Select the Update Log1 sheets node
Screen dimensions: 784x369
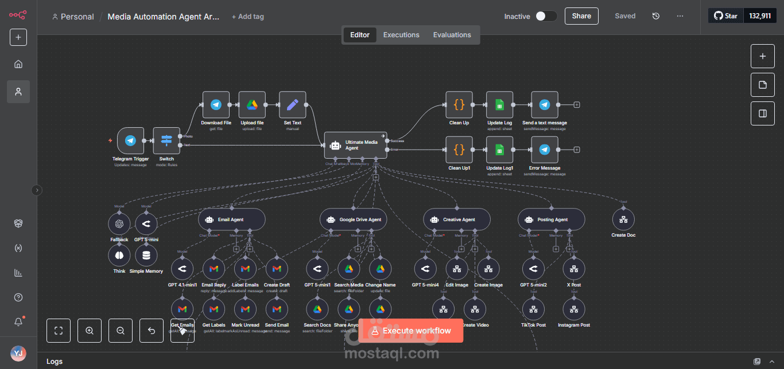tap(500, 150)
